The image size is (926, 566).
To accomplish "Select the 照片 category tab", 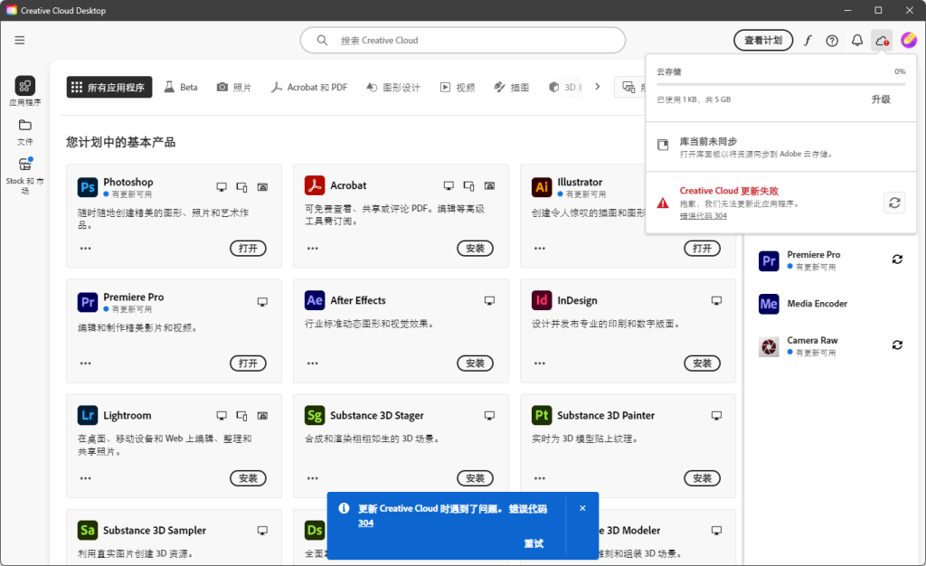I will point(234,88).
